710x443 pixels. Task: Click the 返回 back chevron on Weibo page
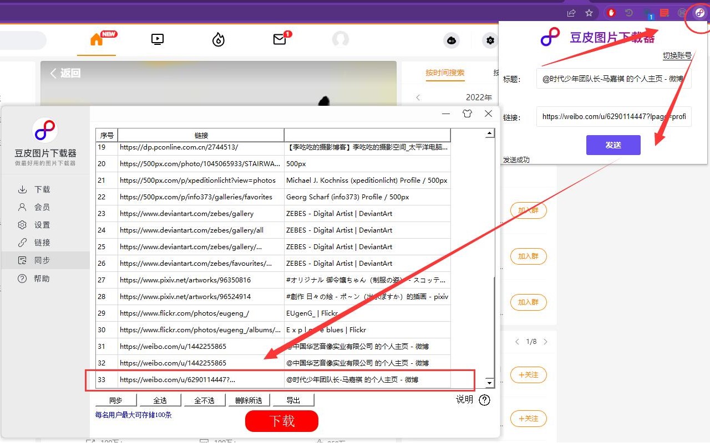pyautogui.click(x=54, y=73)
